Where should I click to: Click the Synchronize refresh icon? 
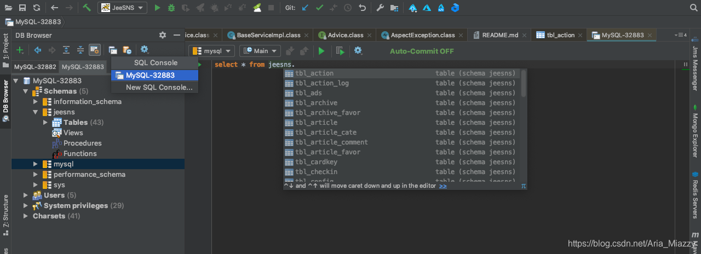click(x=36, y=8)
